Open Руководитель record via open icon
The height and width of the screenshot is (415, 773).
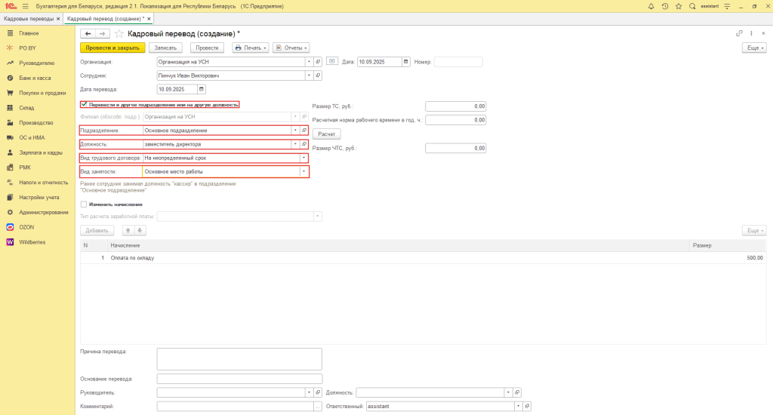click(x=318, y=393)
